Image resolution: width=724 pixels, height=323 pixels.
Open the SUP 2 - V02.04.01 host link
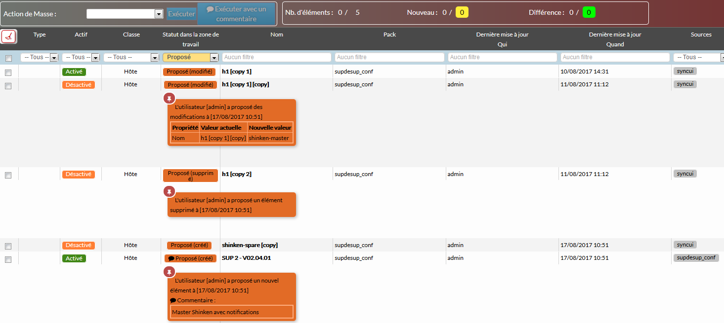(x=246, y=258)
